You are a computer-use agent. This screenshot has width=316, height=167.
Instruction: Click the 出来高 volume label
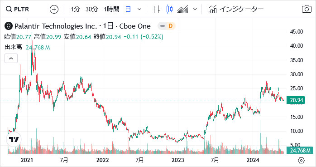tap(13, 47)
